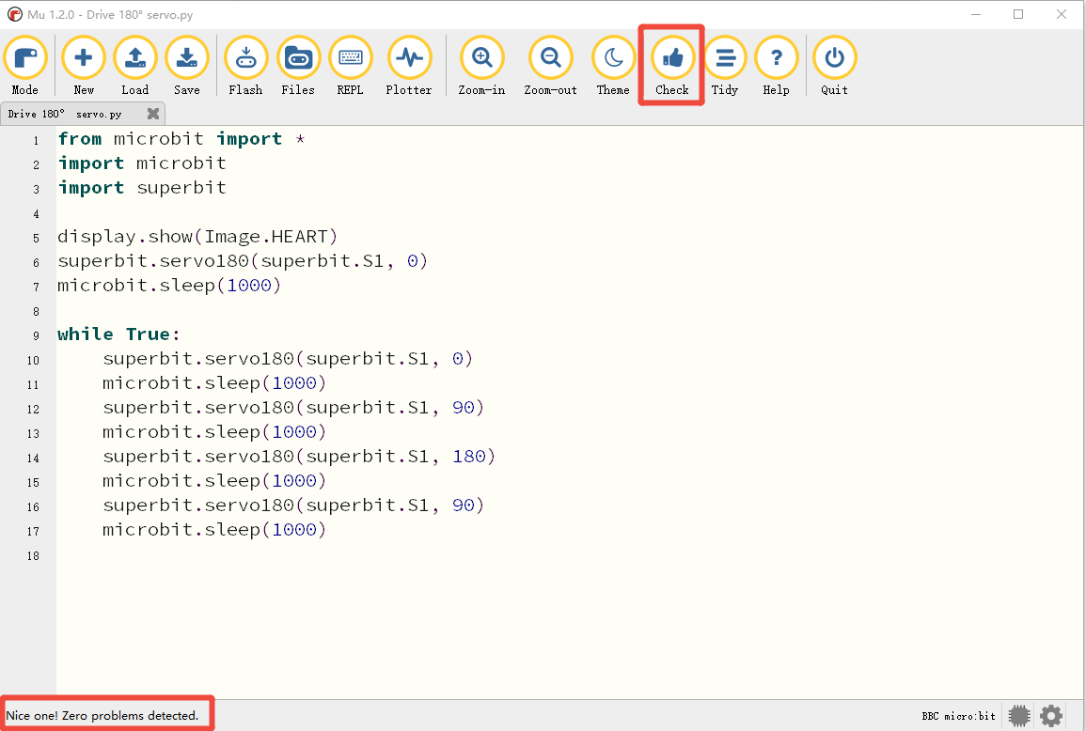Maximize the Mu window
The image size is (1086, 731).
click(1018, 14)
